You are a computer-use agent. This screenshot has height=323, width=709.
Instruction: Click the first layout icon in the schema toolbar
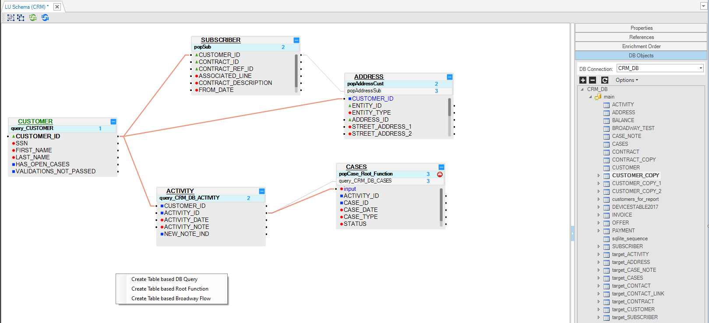point(11,18)
